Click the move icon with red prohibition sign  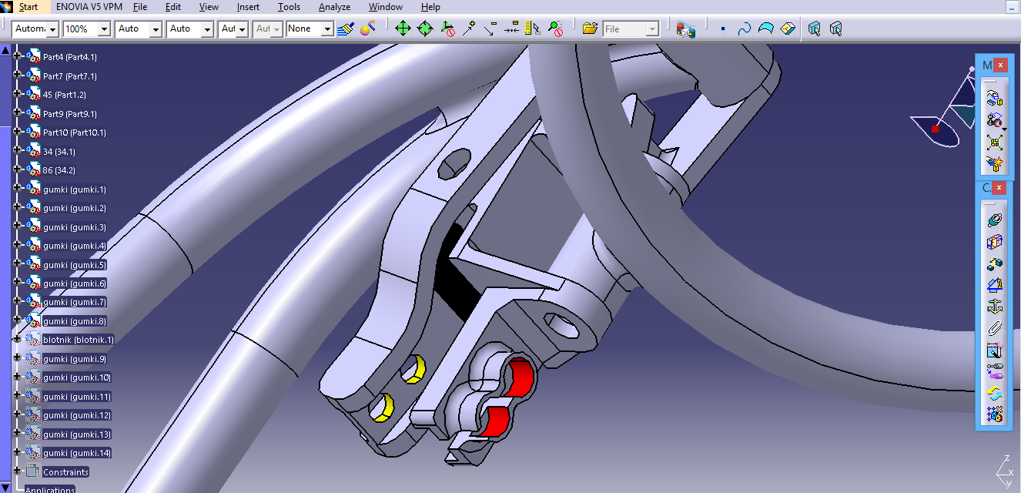[x=448, y=29]
